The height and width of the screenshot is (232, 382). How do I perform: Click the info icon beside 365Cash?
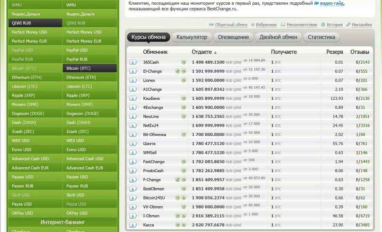[x=133, y=62]
